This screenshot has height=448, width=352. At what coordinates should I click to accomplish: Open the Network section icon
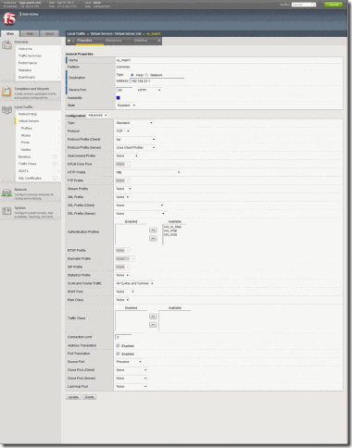6,193
